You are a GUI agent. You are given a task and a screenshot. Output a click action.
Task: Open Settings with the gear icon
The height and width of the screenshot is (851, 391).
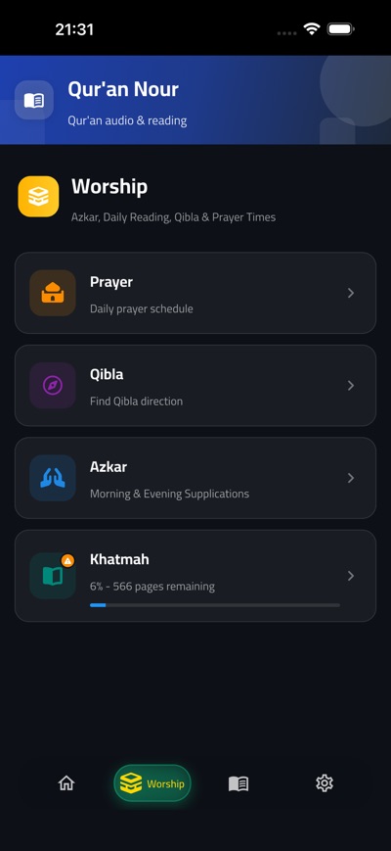(325, 783)
